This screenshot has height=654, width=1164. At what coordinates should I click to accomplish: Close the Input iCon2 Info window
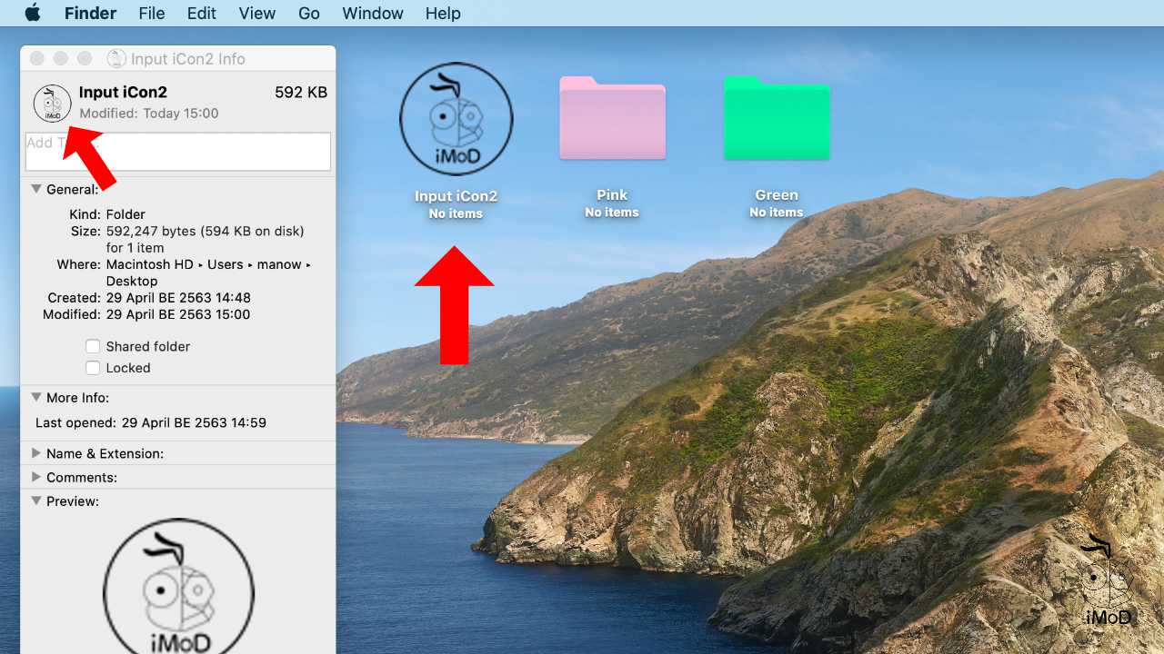tap(37, 59)
